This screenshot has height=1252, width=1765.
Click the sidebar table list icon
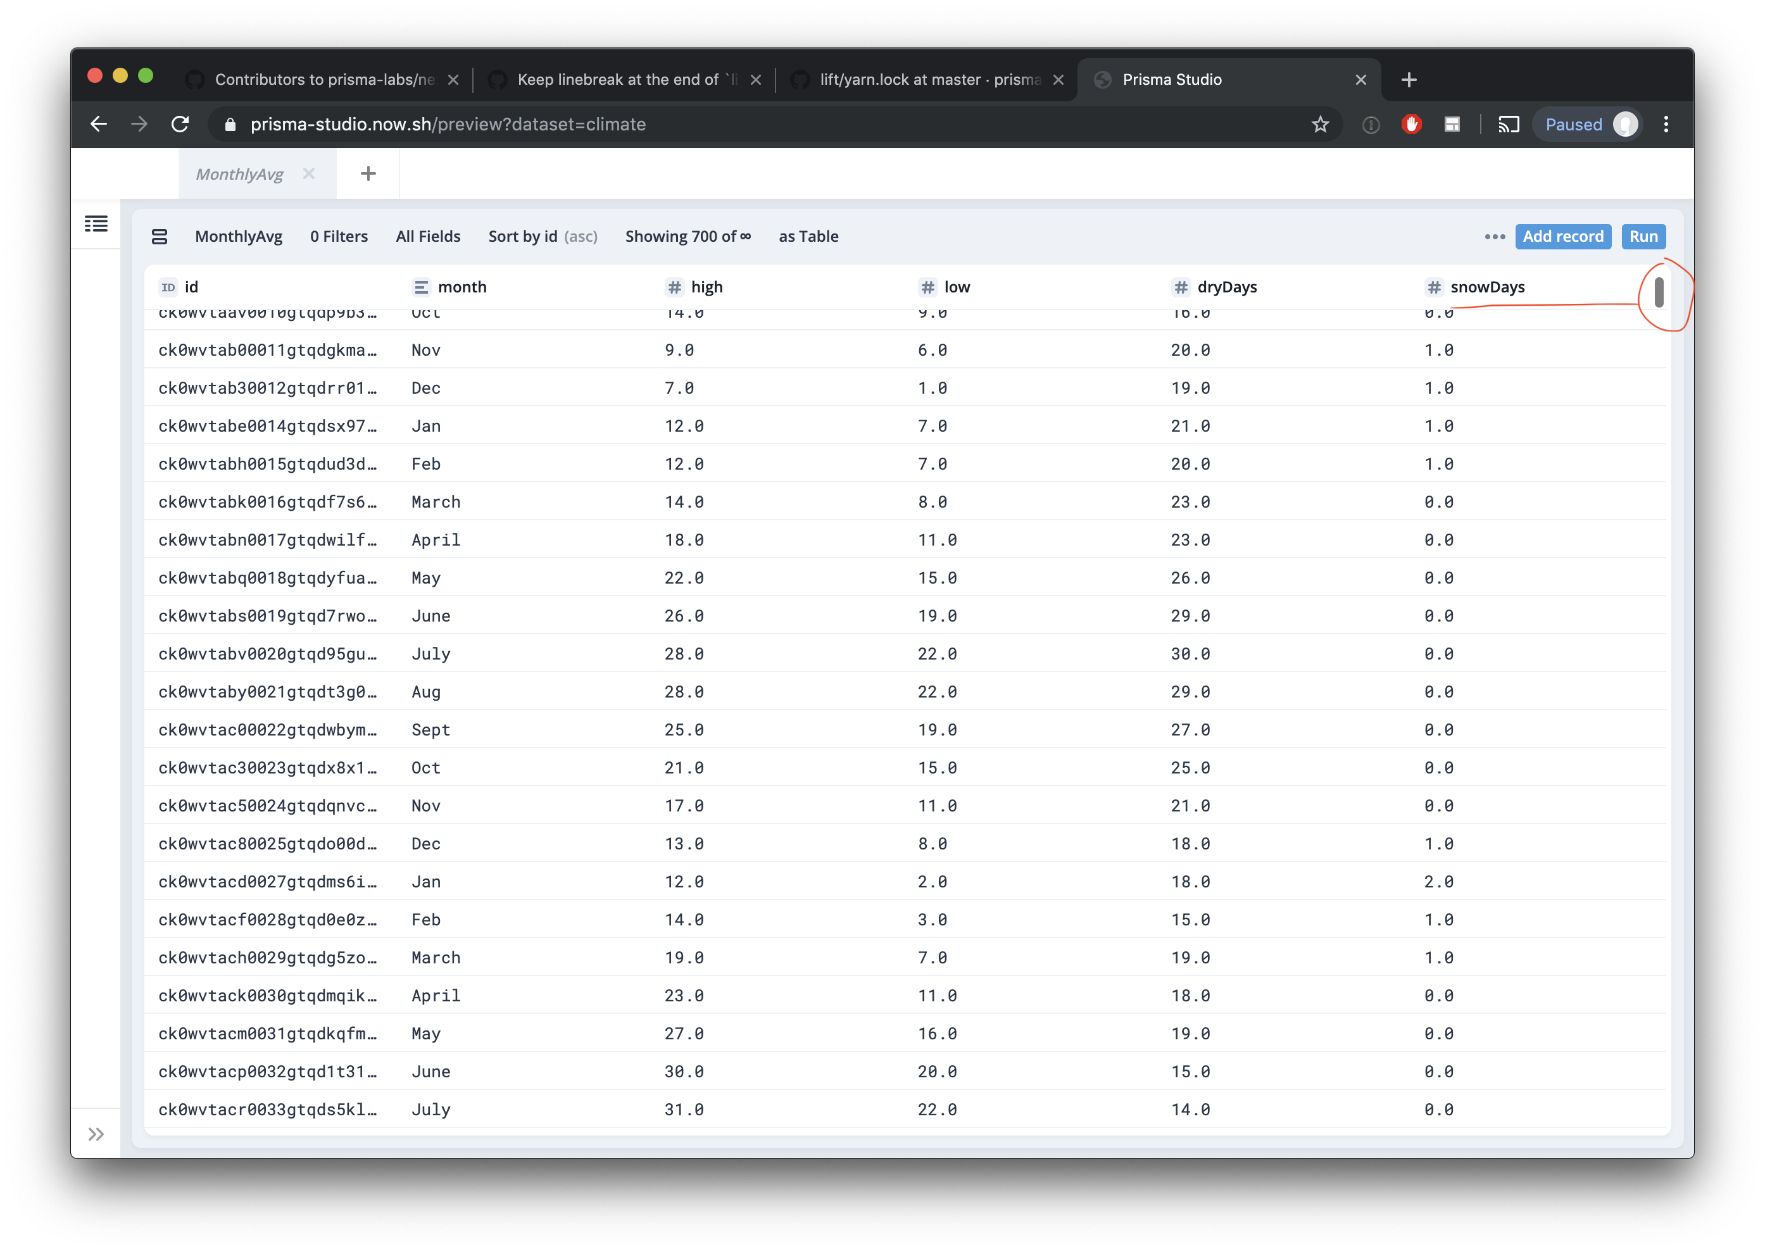96,224
